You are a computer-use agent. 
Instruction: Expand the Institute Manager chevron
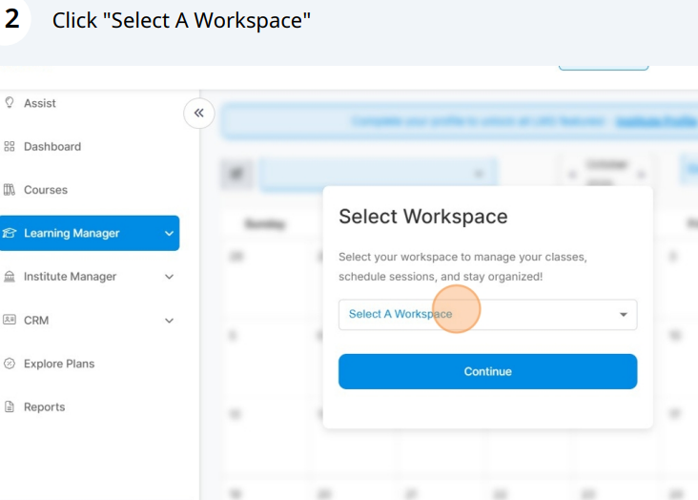(x=170, y=277)
